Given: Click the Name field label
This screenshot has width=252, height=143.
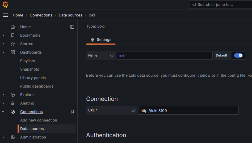Looking at the screenshot, I should (93, 55).
